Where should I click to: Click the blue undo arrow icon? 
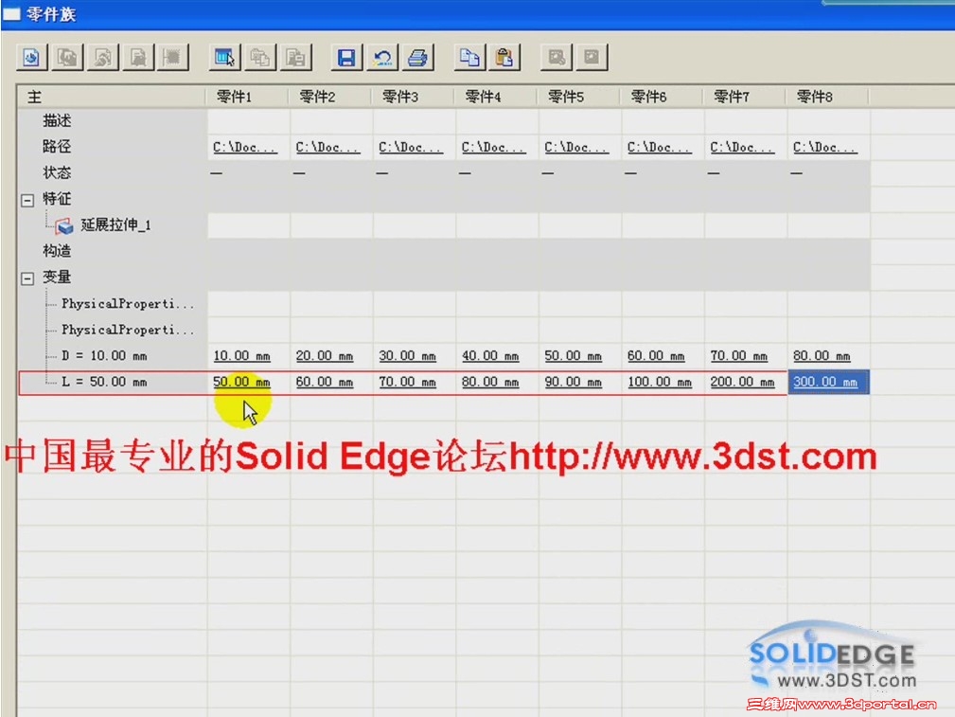pos(382,58)
